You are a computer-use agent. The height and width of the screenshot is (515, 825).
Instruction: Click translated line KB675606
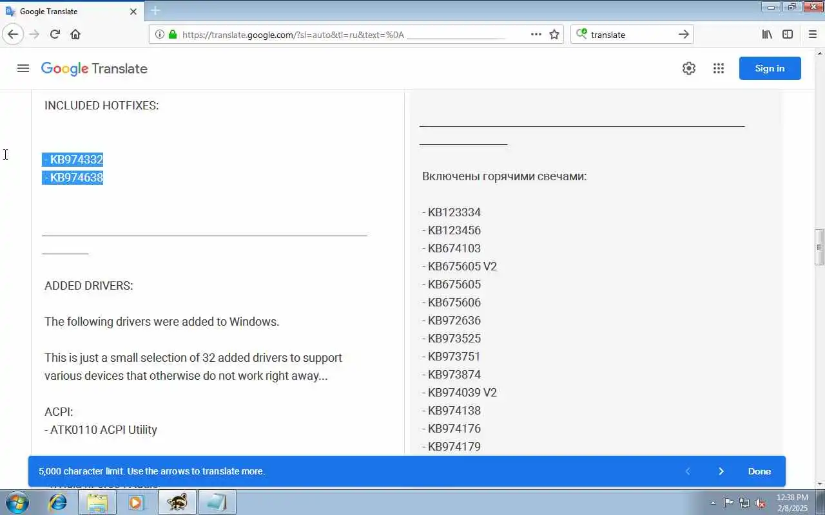click(451, 303)
